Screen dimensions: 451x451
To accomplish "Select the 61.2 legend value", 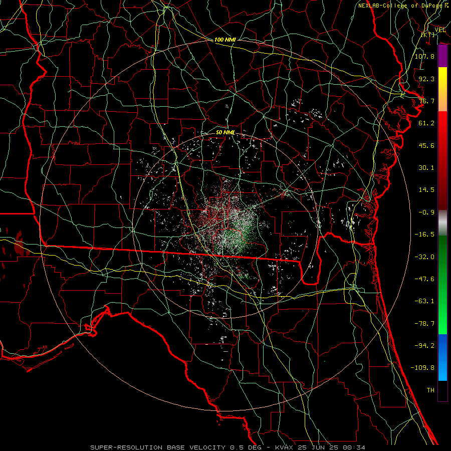I will [x=426, y=123].
